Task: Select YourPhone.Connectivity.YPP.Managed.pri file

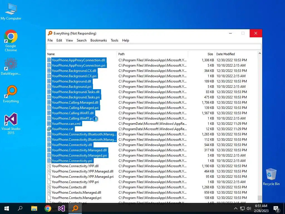Action: coord(82,176)
